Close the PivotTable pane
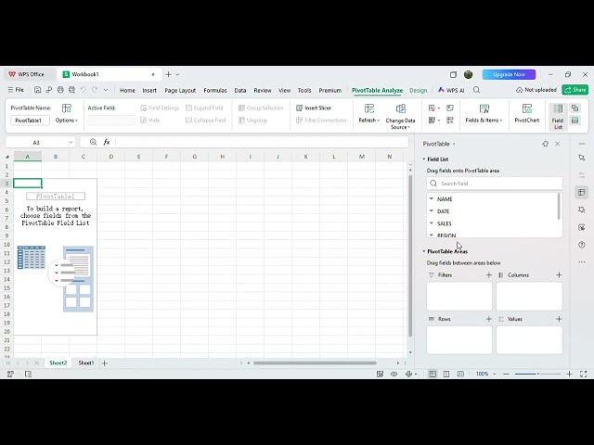594x445 pixels. [557, 144]
